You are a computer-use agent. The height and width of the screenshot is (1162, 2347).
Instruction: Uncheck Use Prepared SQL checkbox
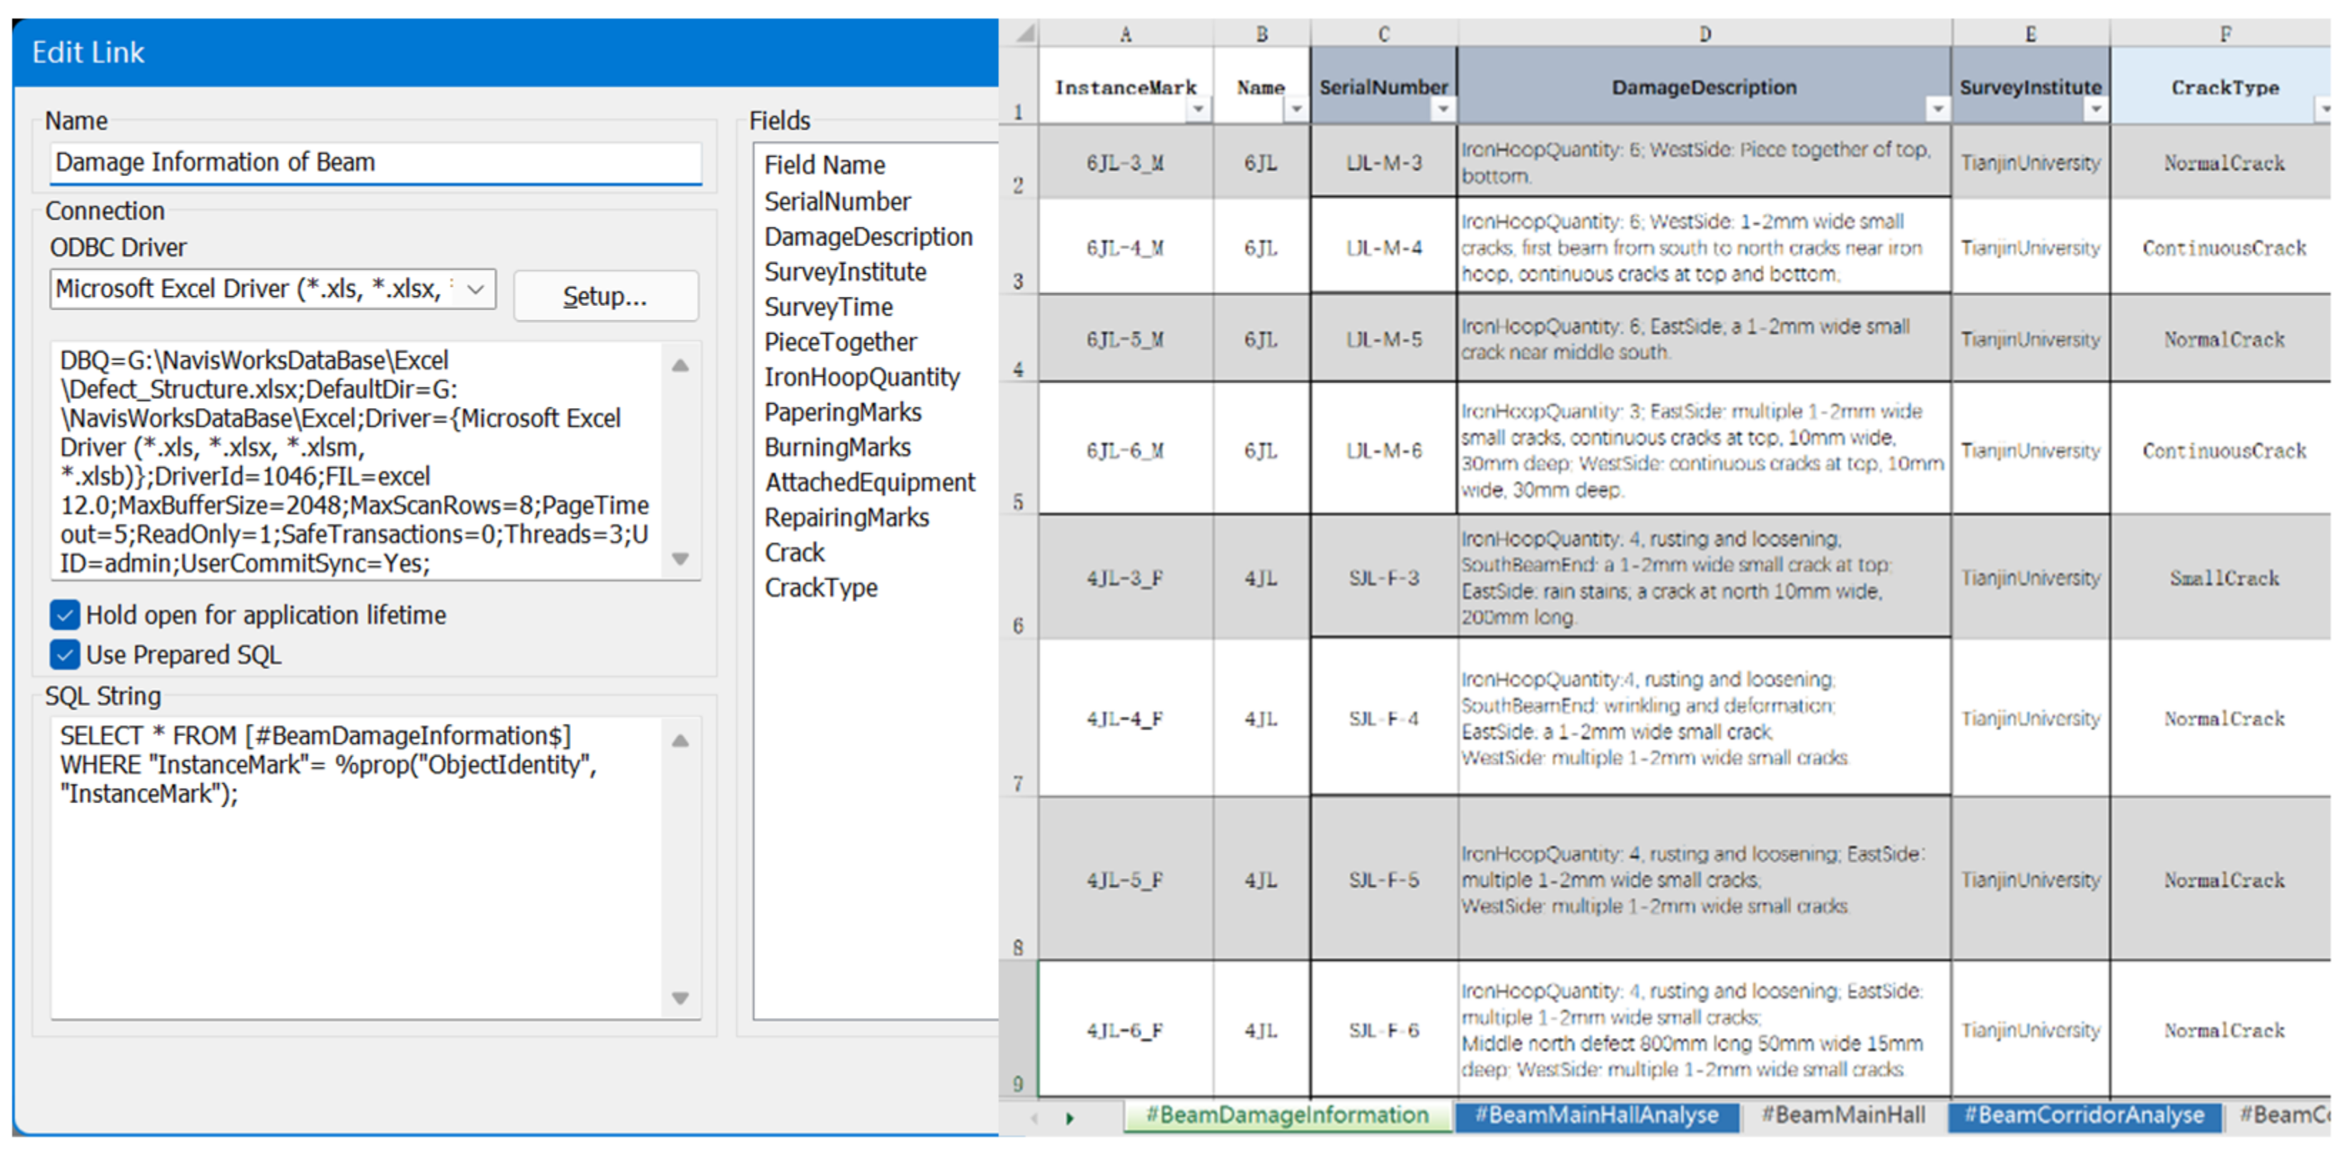tap(65, 654)
